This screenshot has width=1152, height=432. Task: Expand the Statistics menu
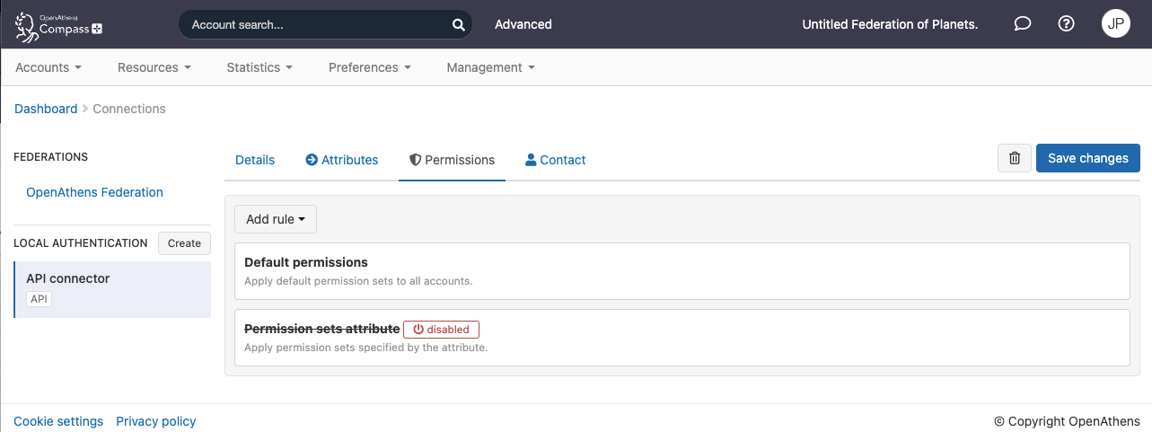pyautogui.click(x=259, y=67)
